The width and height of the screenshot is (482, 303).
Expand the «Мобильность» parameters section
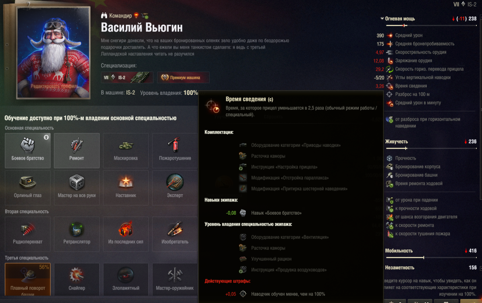(x=398, y=251)
